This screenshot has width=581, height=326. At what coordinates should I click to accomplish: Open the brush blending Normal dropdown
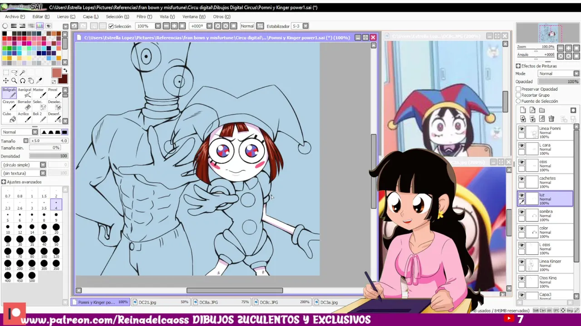(34, 132)
